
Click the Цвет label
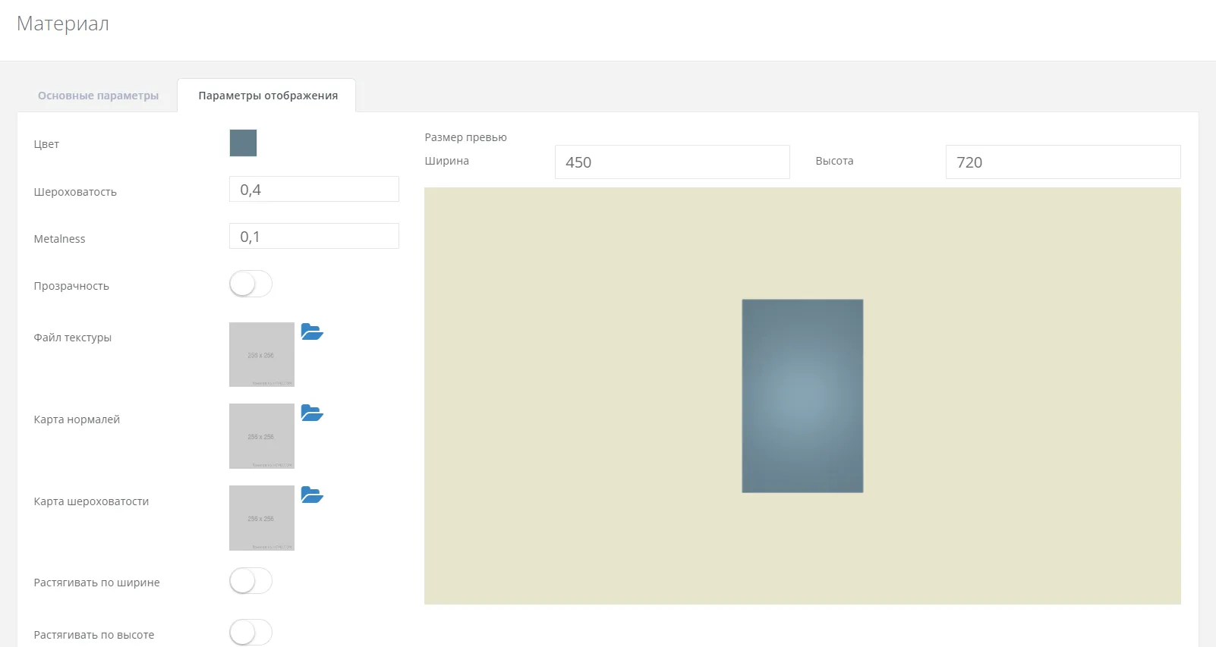coord(46,144)
